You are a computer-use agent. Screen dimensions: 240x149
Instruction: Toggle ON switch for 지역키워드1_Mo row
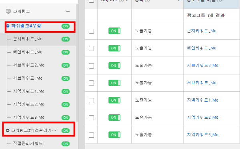pyautogui.click(x=114, y=100)
